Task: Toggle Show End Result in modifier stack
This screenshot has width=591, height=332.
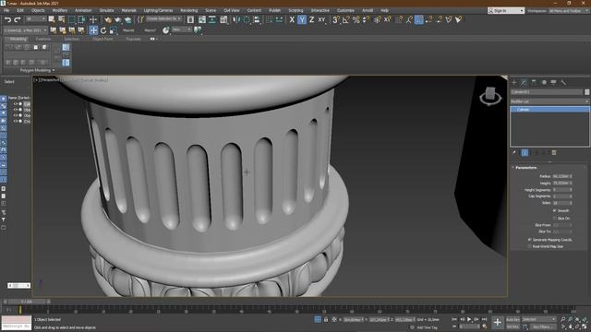Action: pos(525,152)
